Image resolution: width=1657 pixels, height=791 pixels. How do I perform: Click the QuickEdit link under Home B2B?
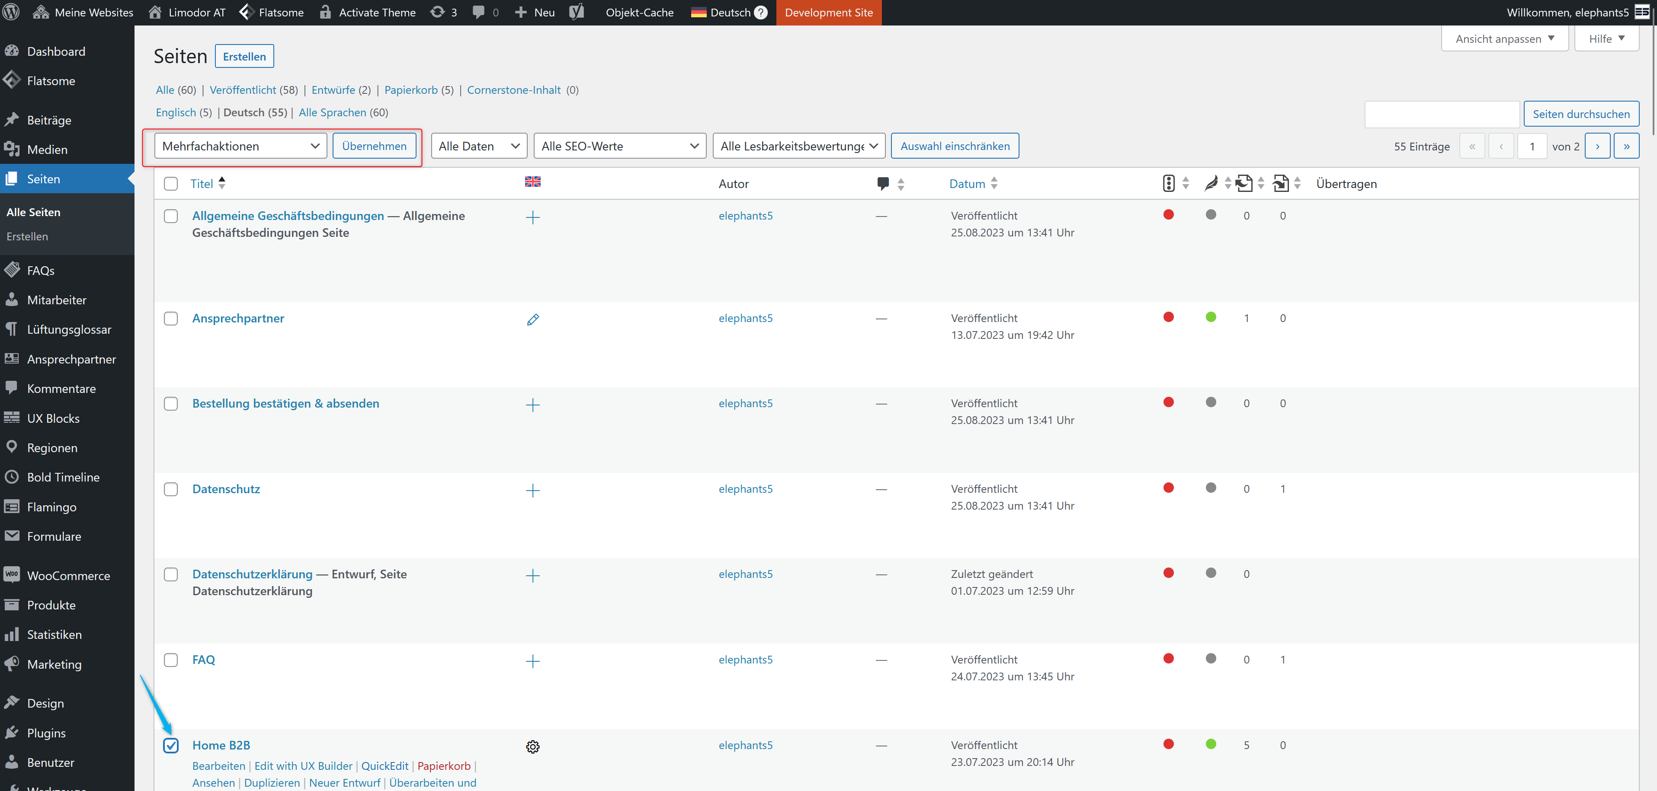point(385,766)
